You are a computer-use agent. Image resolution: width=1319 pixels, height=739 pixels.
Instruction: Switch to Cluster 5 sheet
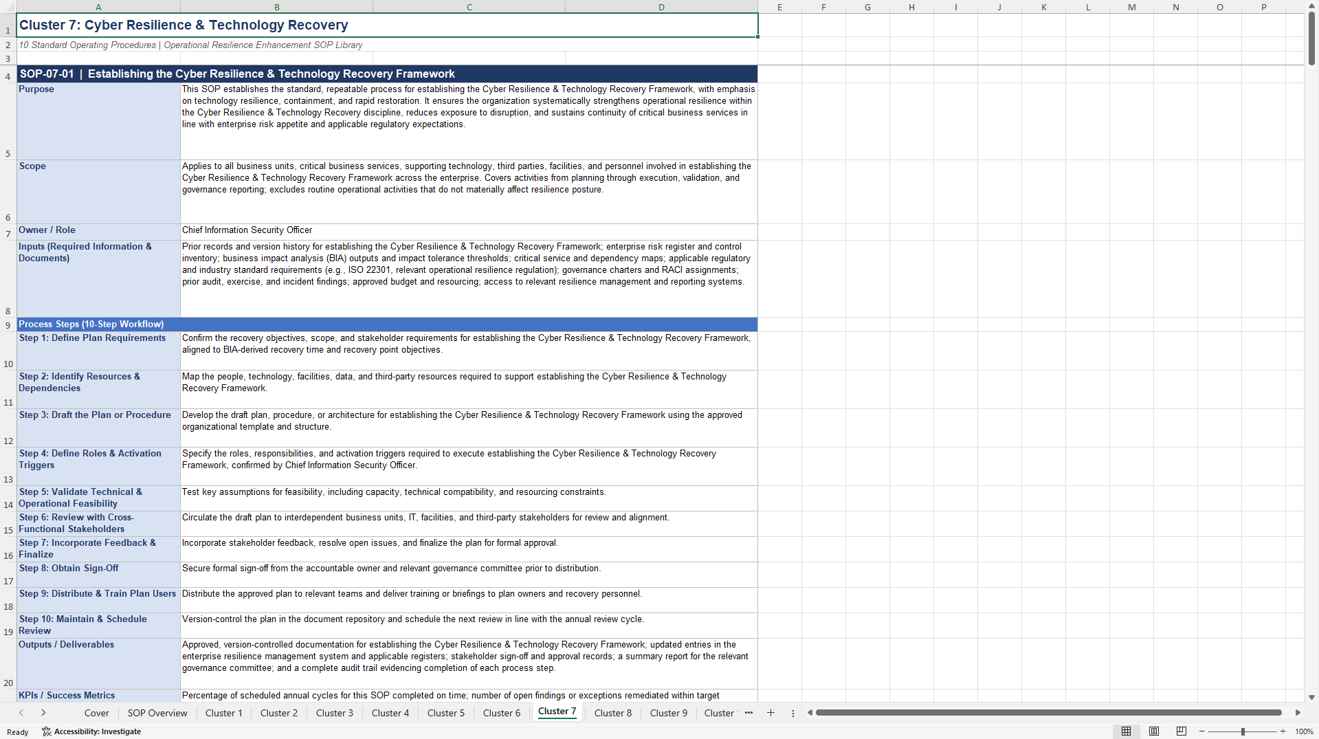(446, 713)
